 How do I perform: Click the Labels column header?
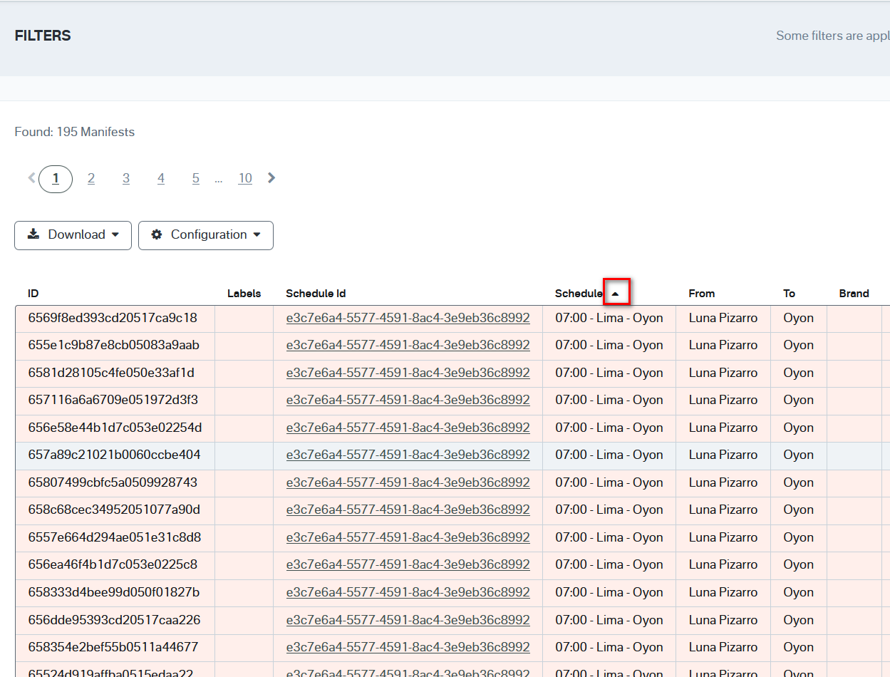coord(244,294)
